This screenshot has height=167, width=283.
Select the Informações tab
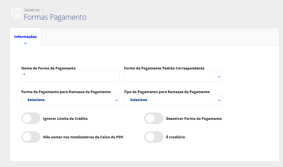(x=26, y=37)
